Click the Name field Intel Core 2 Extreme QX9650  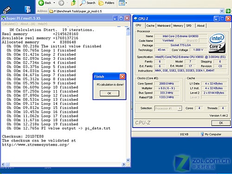[180, 36]
